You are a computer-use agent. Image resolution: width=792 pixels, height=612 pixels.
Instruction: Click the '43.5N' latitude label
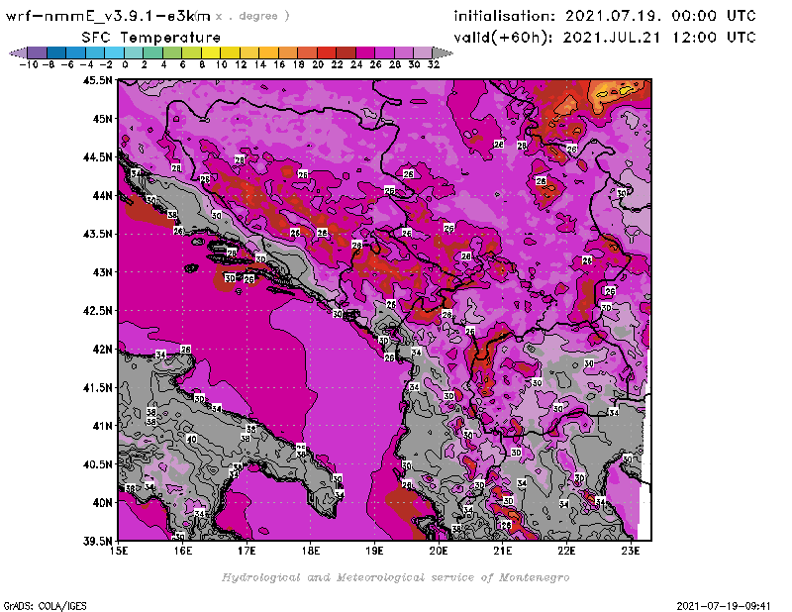click(x=97, y=234)
